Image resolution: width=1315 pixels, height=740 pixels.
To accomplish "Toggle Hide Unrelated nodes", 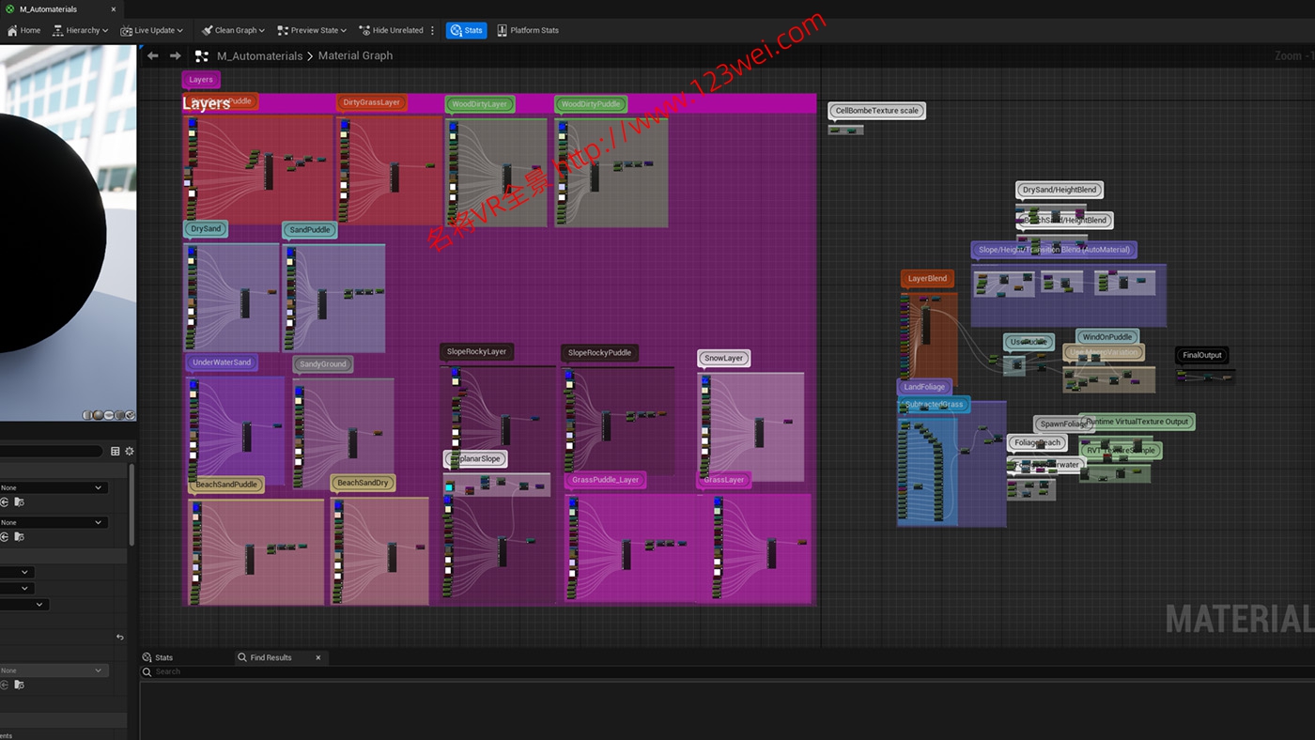I will [391, 30].
